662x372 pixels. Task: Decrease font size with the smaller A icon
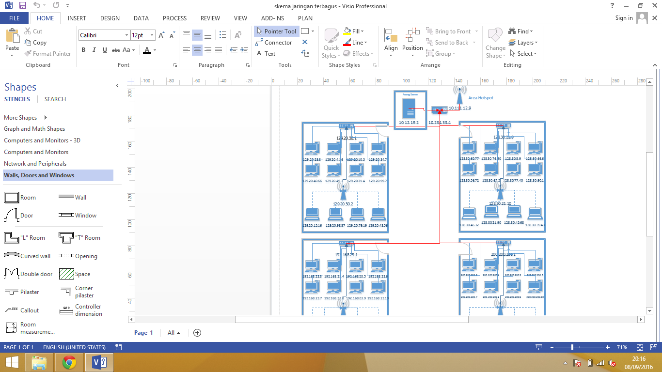click(171, 35)
